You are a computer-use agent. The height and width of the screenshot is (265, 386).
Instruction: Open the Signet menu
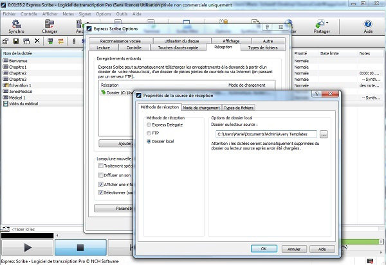coord(85,14)
